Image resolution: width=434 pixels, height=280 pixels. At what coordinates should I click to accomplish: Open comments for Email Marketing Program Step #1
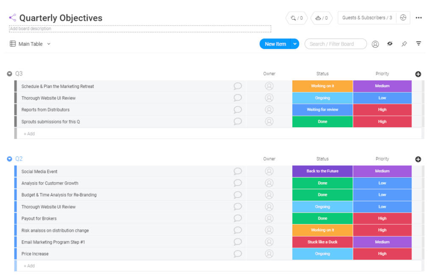(x=237, y=242)
